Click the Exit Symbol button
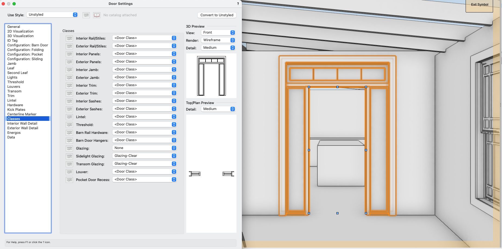Screen dimensions: 502x249 479,4
